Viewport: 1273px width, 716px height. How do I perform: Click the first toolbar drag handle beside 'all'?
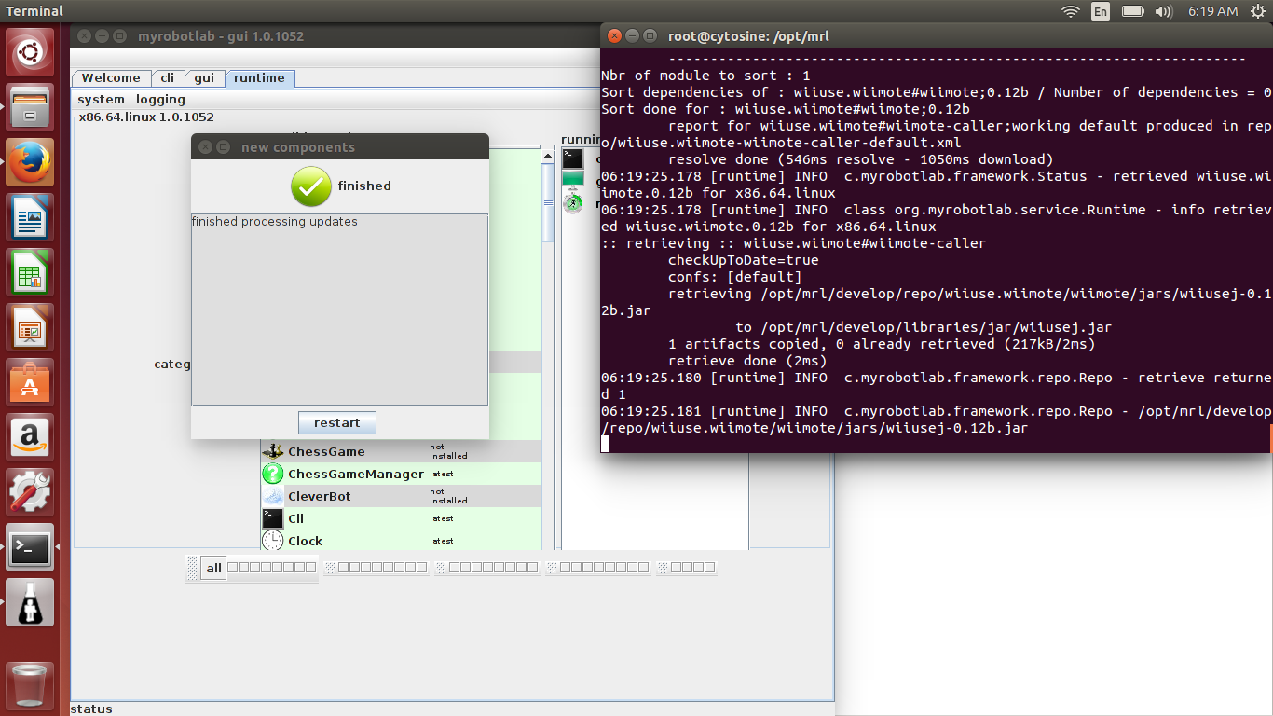193,568
